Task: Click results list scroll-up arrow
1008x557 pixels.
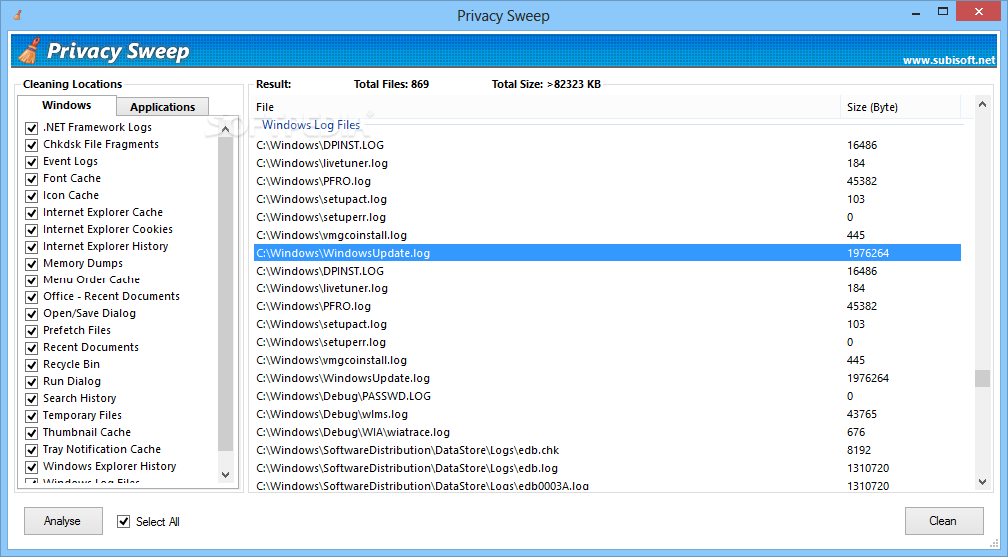Action: coord(982,104)
